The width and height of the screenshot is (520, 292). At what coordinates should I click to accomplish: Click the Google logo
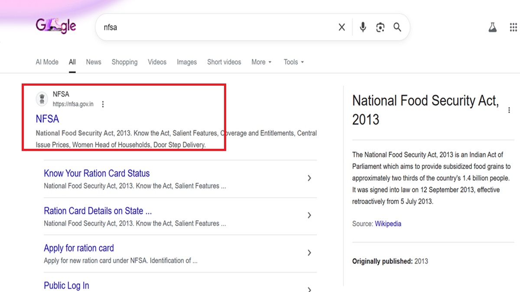pyautogui.click(x=55, y=26)
